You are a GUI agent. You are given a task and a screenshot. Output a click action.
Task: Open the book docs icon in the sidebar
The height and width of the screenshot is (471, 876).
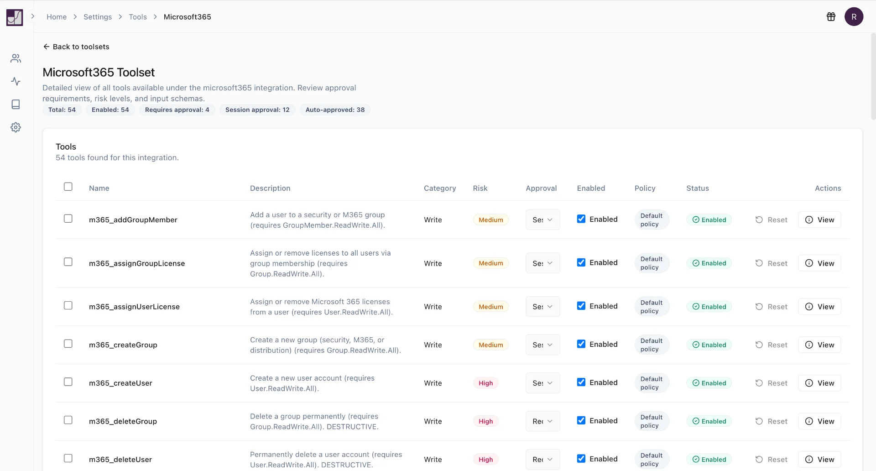pos(16,105)
